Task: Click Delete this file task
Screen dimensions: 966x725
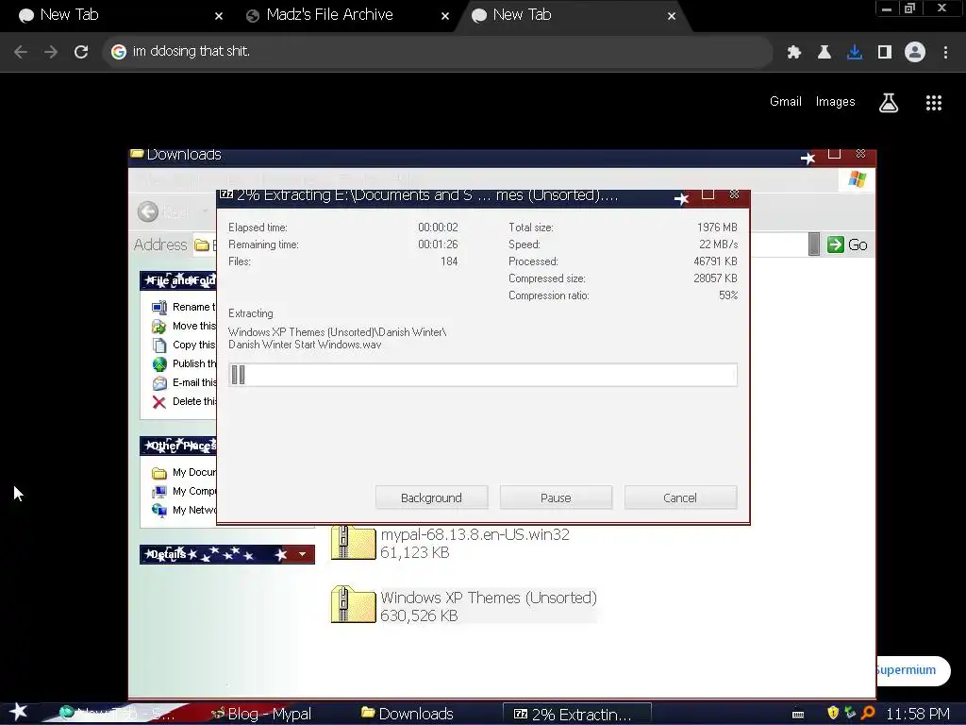Action: pyautogui.click(x=184, y=402)
